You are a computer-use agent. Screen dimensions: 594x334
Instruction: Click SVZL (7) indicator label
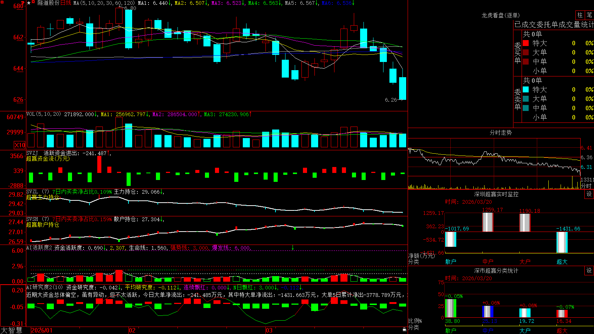[38, 192]
